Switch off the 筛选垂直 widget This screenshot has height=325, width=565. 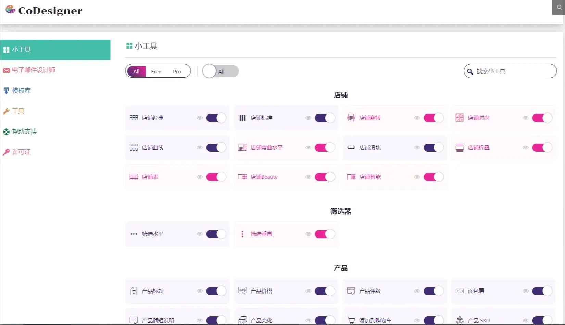click(x=325, y=234)
